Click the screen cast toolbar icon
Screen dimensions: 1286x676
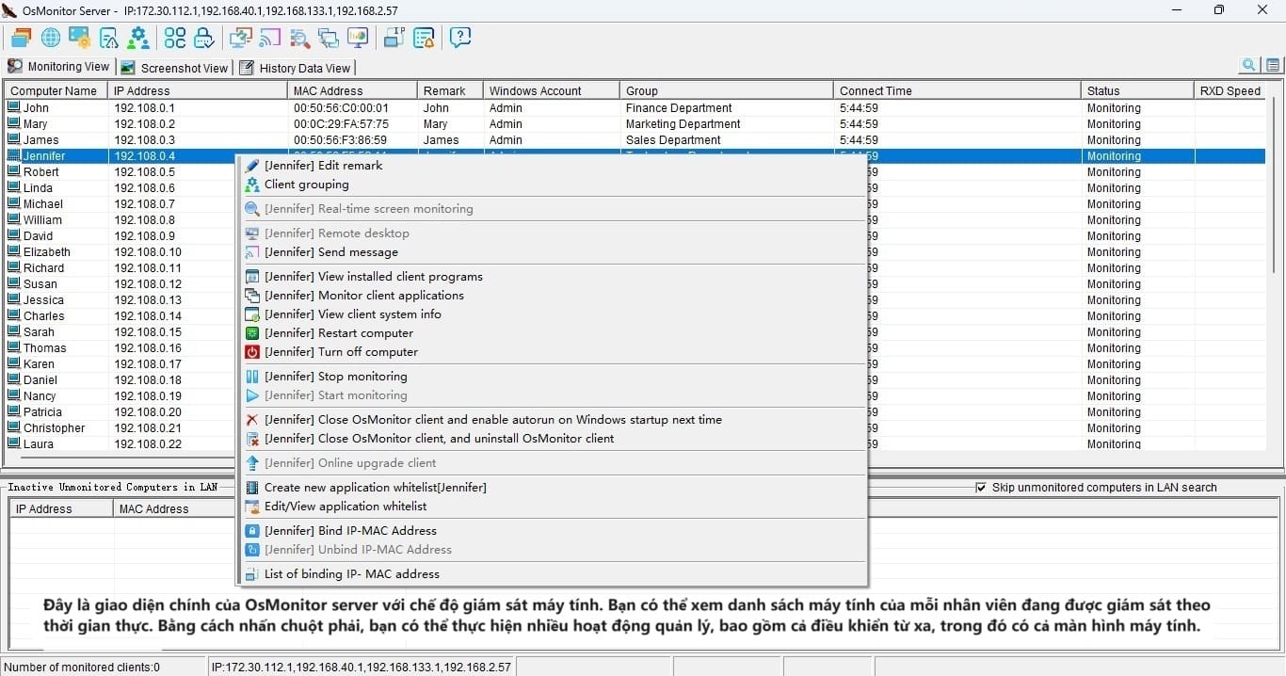point(270,38)
